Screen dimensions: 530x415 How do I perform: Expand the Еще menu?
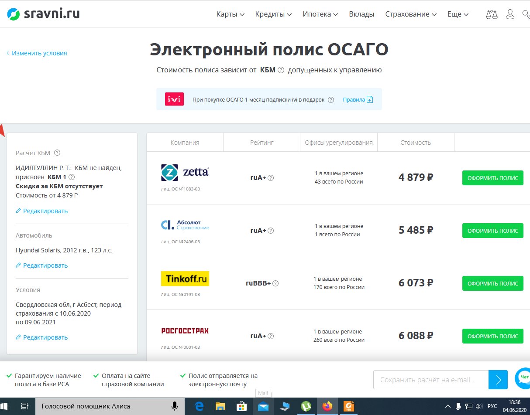(x=458, y=14)
